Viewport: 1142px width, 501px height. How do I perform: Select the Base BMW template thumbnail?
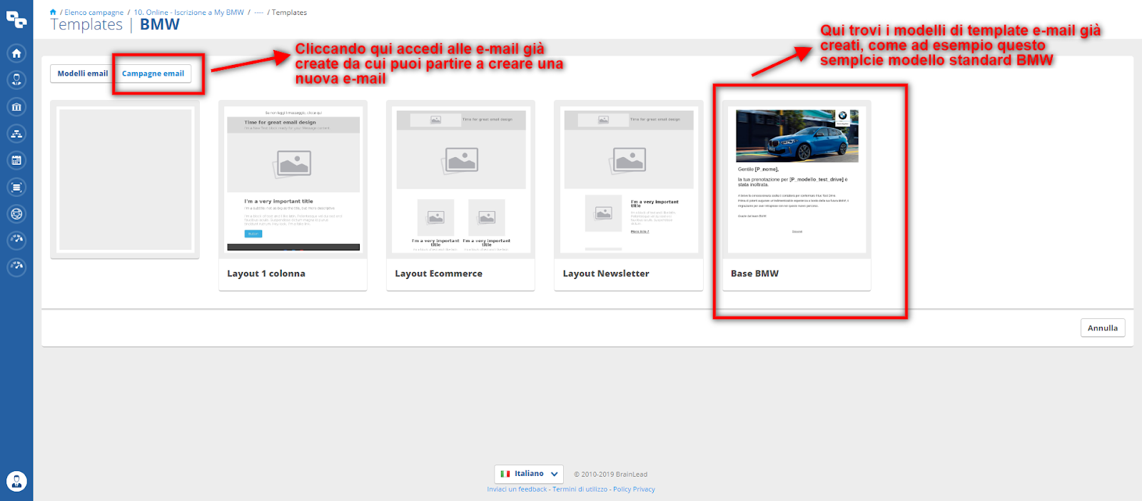(x=797, y=179)
